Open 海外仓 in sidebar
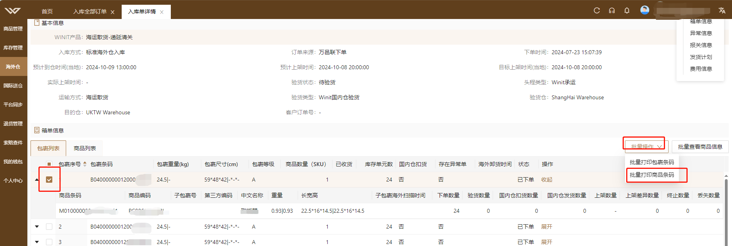The width and height of the screenshot is (732, 246). pos(13,67)
